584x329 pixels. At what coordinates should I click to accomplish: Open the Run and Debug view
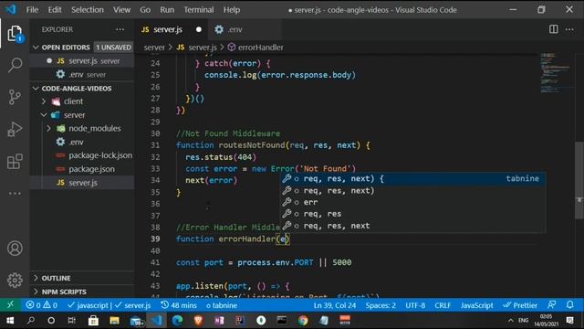[15, 129]
